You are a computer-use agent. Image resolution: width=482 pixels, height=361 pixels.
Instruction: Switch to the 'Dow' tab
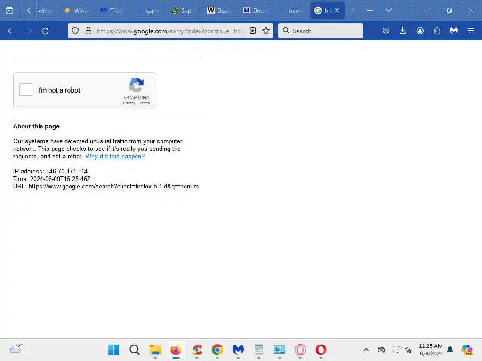coord(255,11)
